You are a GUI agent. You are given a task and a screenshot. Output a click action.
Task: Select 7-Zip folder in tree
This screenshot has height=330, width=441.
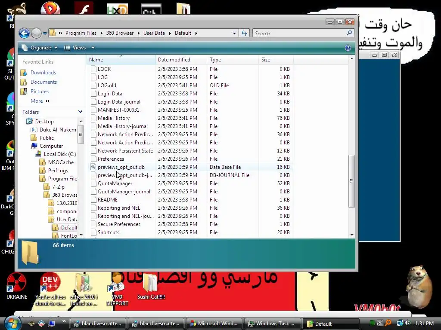58,186
